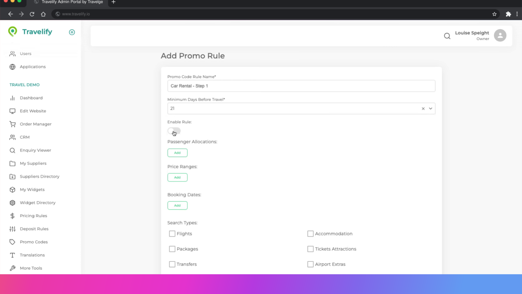Clear the Minimum Days value with X
Viewport: 522px width, 294px height.
[x=423, y=109]
